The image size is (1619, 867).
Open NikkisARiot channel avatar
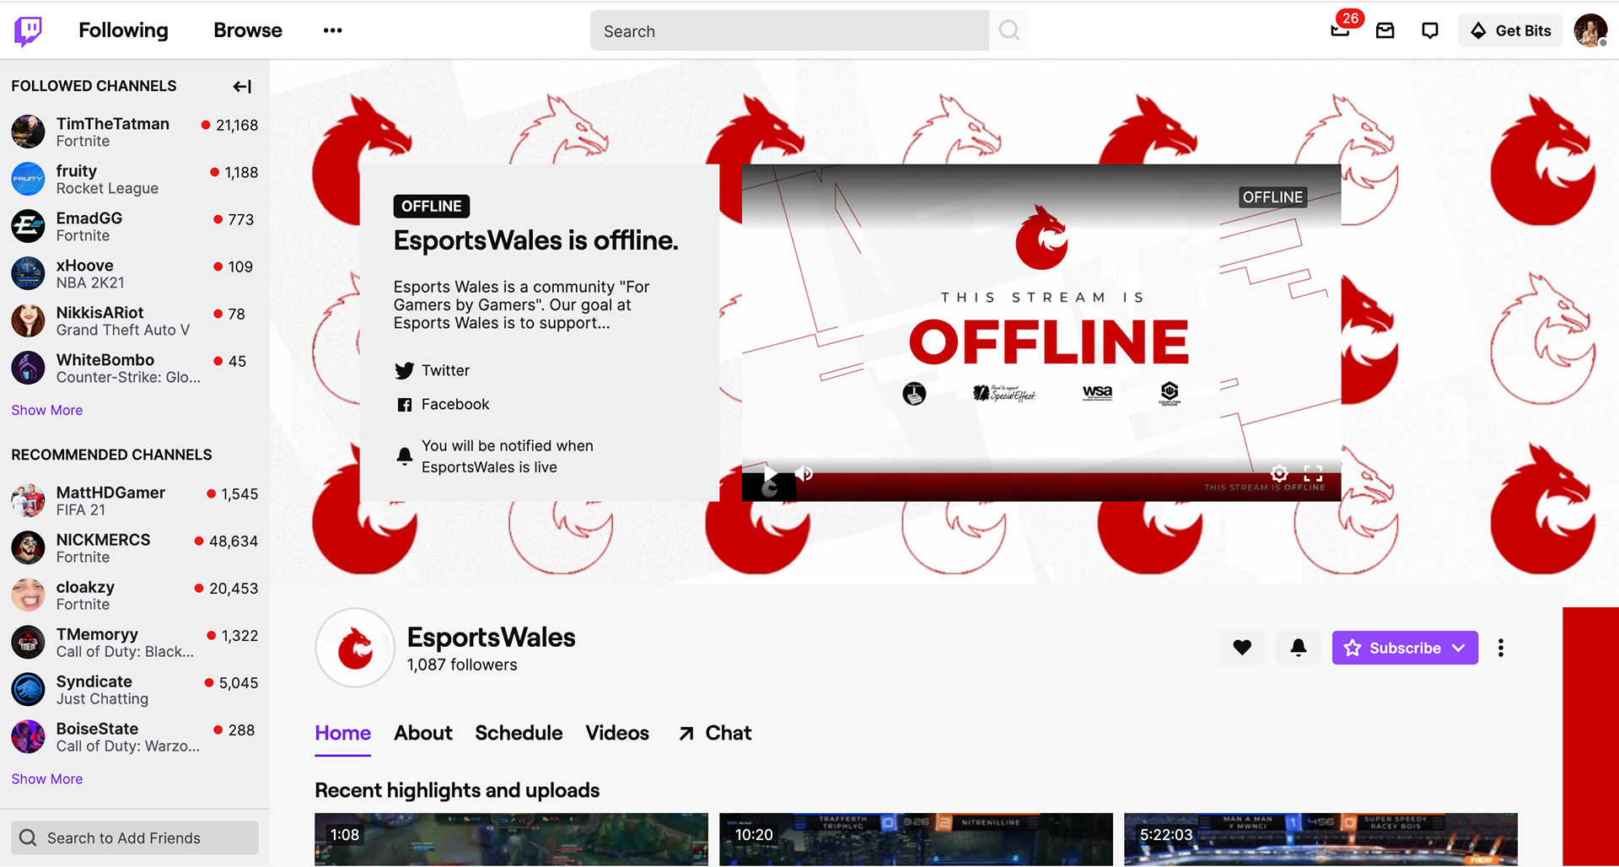[x=28, y=320]
